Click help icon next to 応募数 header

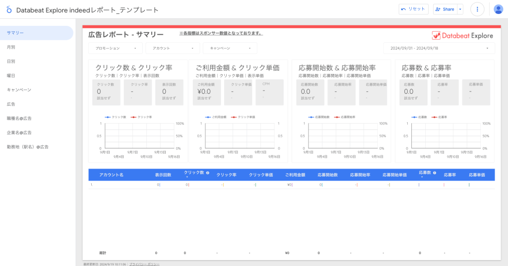point(435,173)
